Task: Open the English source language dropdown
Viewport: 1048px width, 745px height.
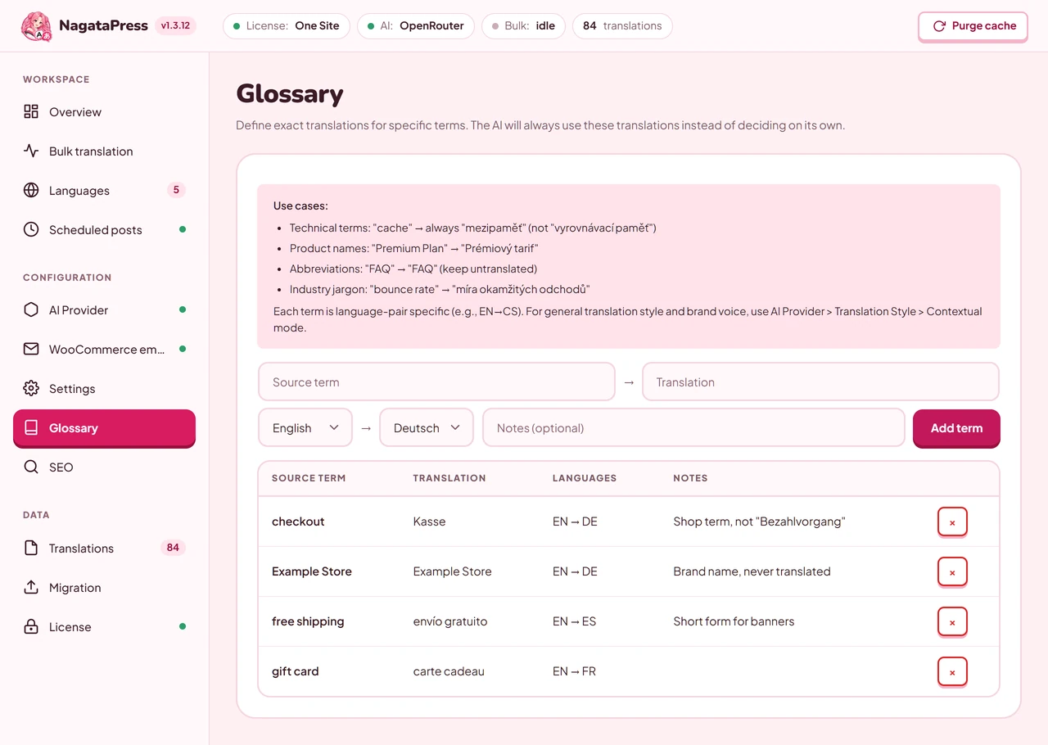Action: [305, 427]
